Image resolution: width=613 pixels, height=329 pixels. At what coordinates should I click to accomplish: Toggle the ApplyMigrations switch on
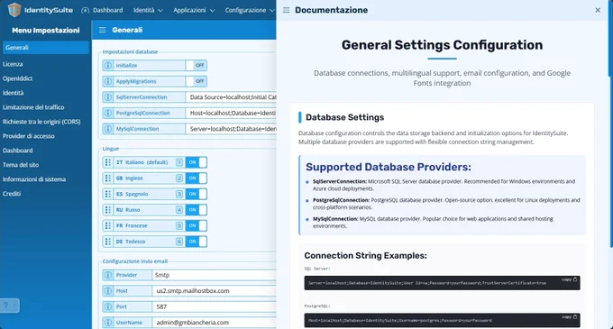click(x=197, y=81)
